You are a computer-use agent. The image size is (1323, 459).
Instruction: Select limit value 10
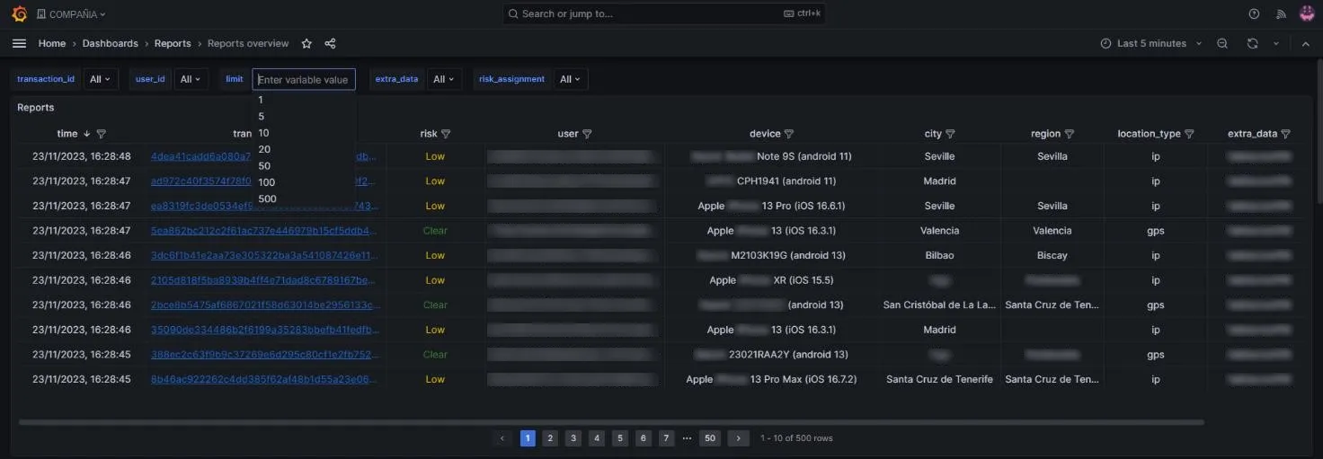pyautogui.click(x=304, y=133)
